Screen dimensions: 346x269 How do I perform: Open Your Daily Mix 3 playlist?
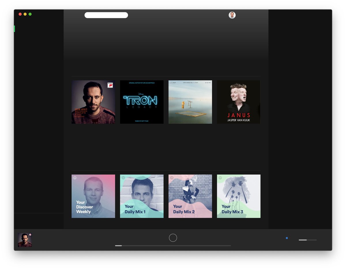239,196
